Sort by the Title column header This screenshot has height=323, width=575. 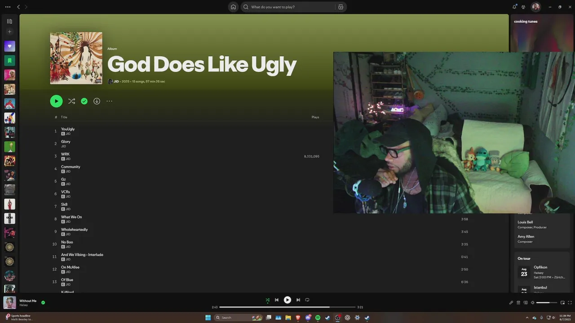pyautogui.click(x=64, y=117)
